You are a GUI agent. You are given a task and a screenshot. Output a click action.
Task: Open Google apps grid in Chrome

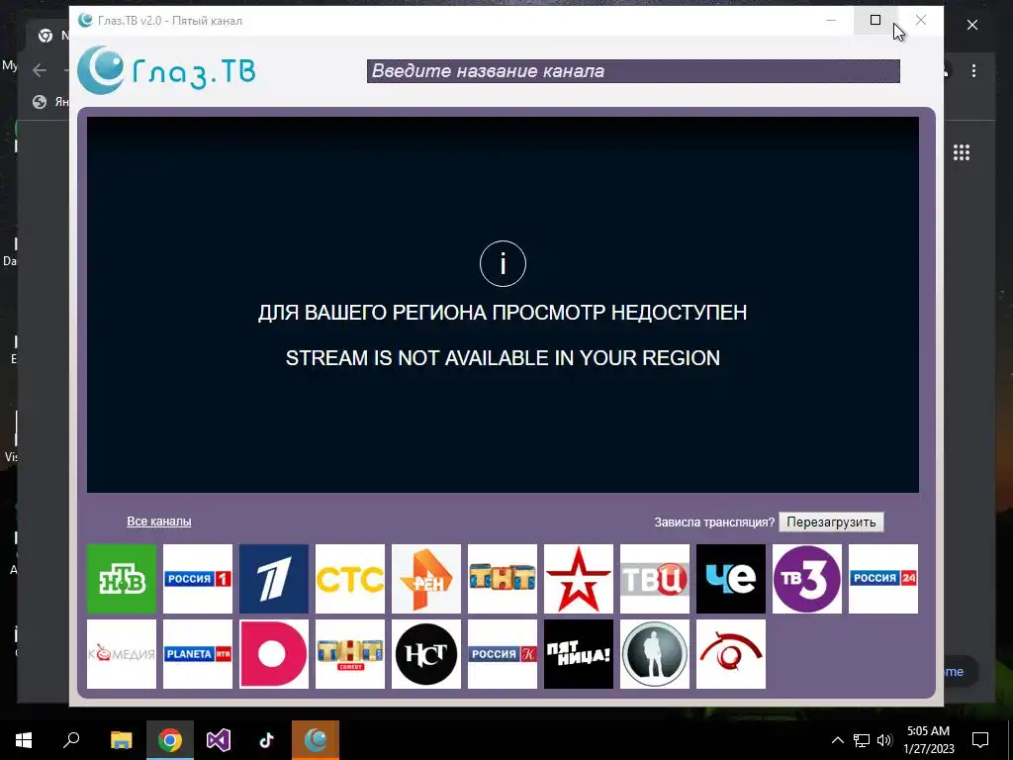pyautogui.click(x=962, y=152)
